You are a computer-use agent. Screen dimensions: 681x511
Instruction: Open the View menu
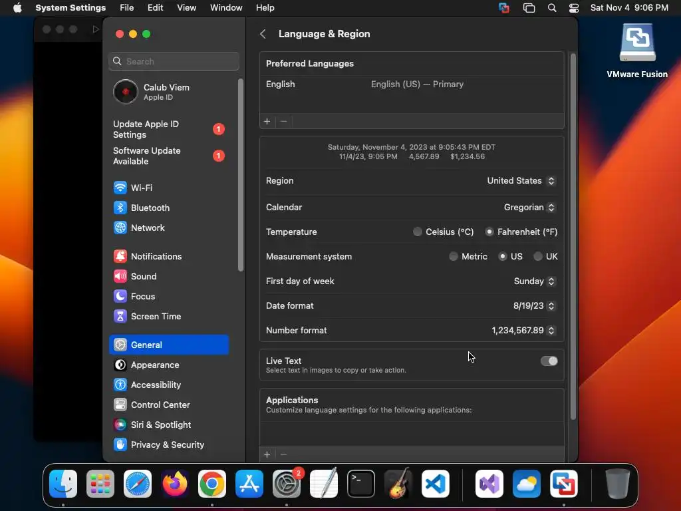point(187,8)
